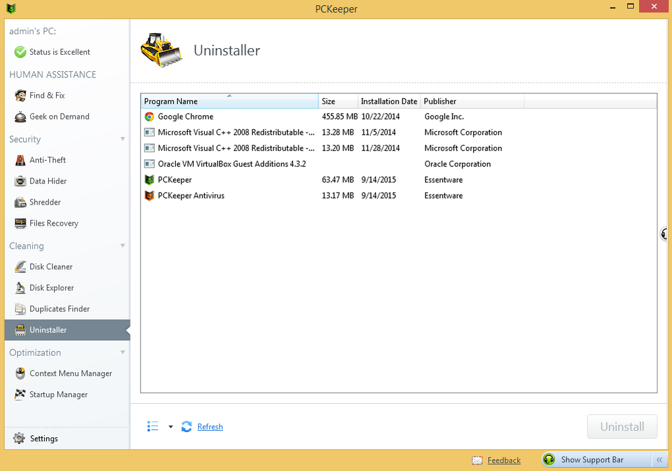Click the Context Menu Manager mouse icon
This screenshot has height=471, width=672.
point(20,373)
